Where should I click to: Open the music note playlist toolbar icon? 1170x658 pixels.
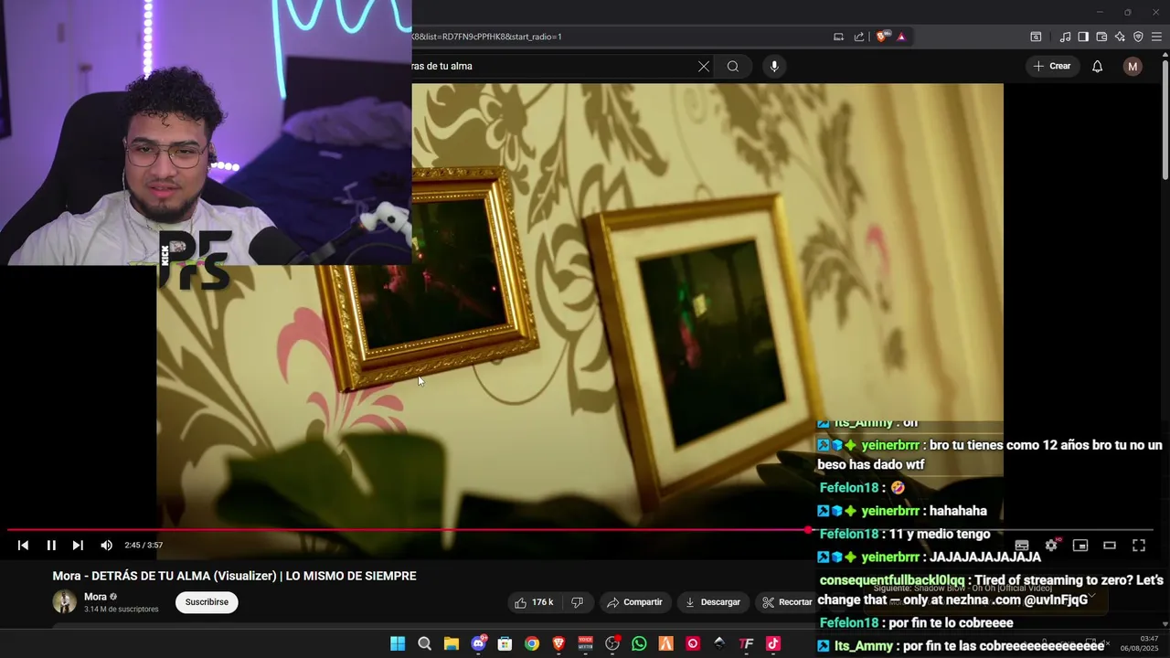point(1065,37)
